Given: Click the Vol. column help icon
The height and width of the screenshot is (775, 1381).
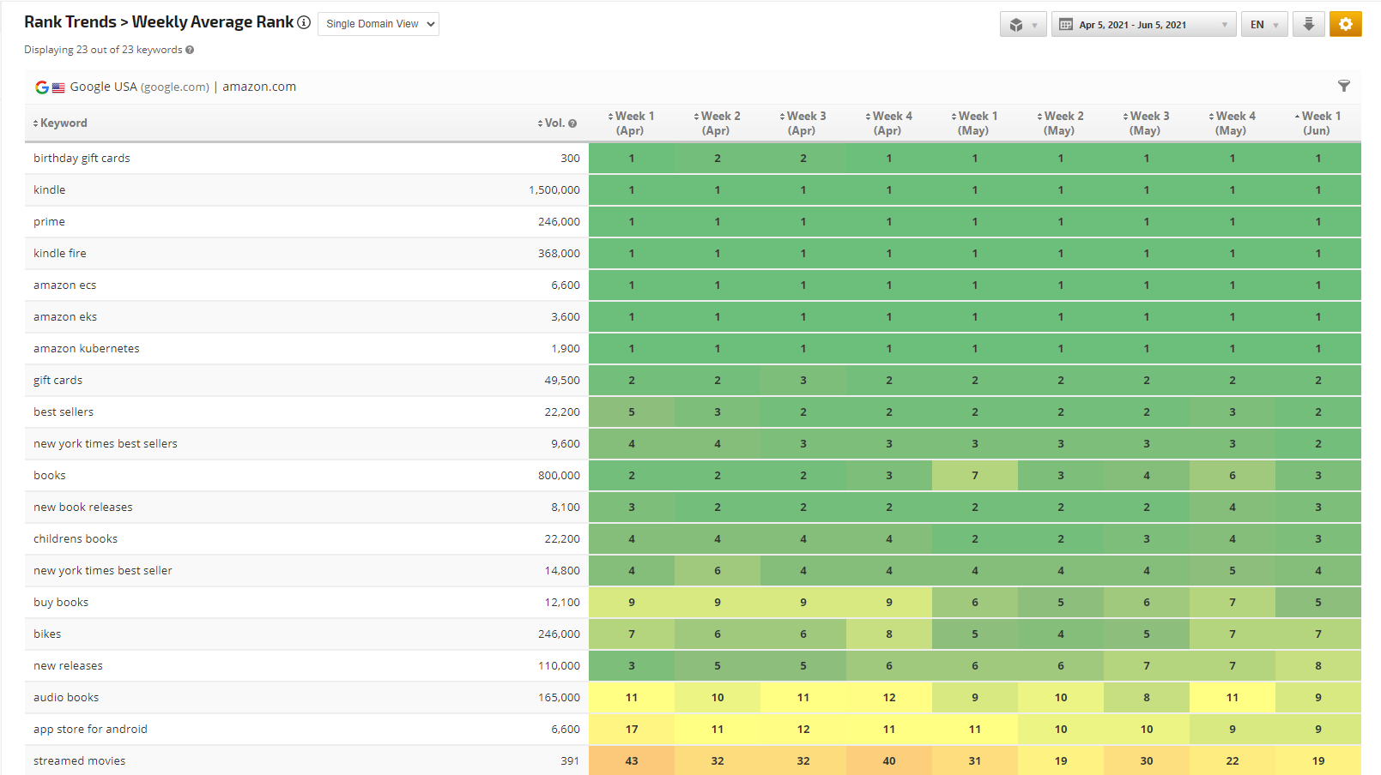Looking at the screenshot, I should click(x=572, y=123).
